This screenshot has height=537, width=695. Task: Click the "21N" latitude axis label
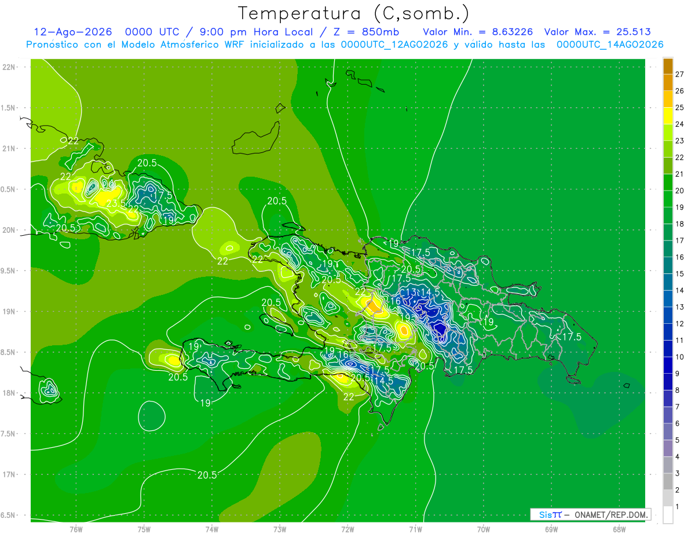coord(9,148)
